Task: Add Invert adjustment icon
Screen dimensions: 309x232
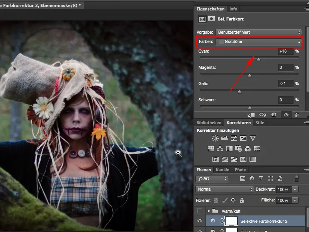Action: (x=216, y=159)
